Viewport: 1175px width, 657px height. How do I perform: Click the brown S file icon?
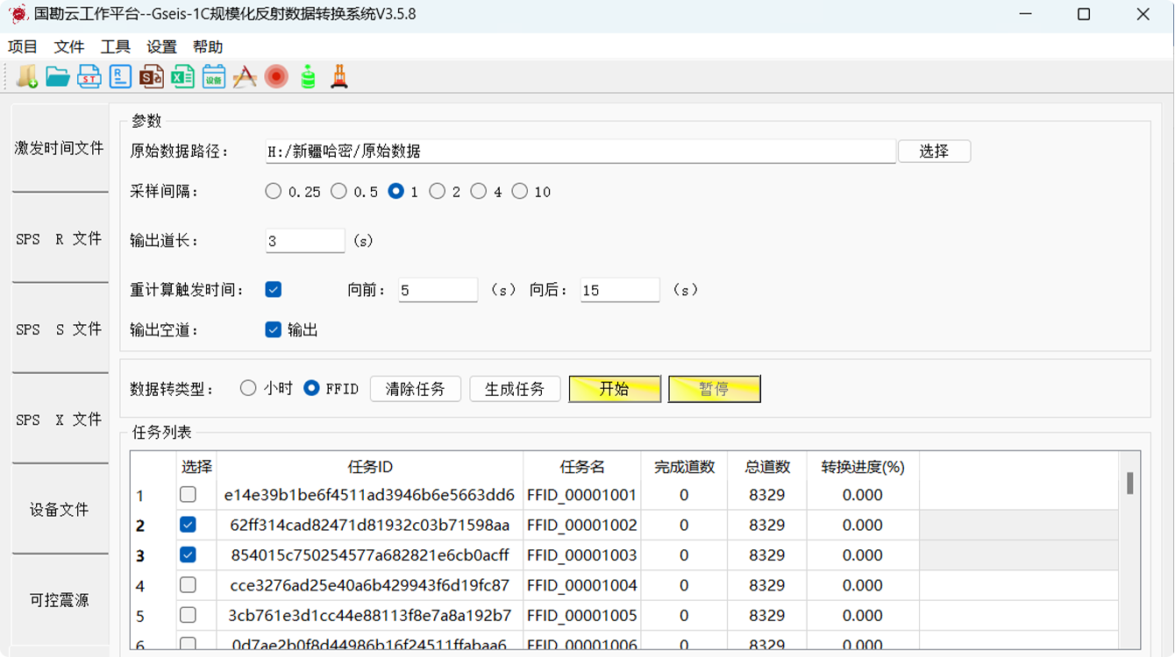pyautogui.click(x=152, y=77)
